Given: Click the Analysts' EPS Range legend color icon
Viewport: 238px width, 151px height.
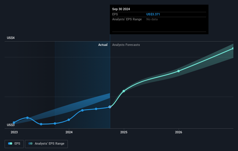Looking at the screenshot, I should tap(30, 143).
